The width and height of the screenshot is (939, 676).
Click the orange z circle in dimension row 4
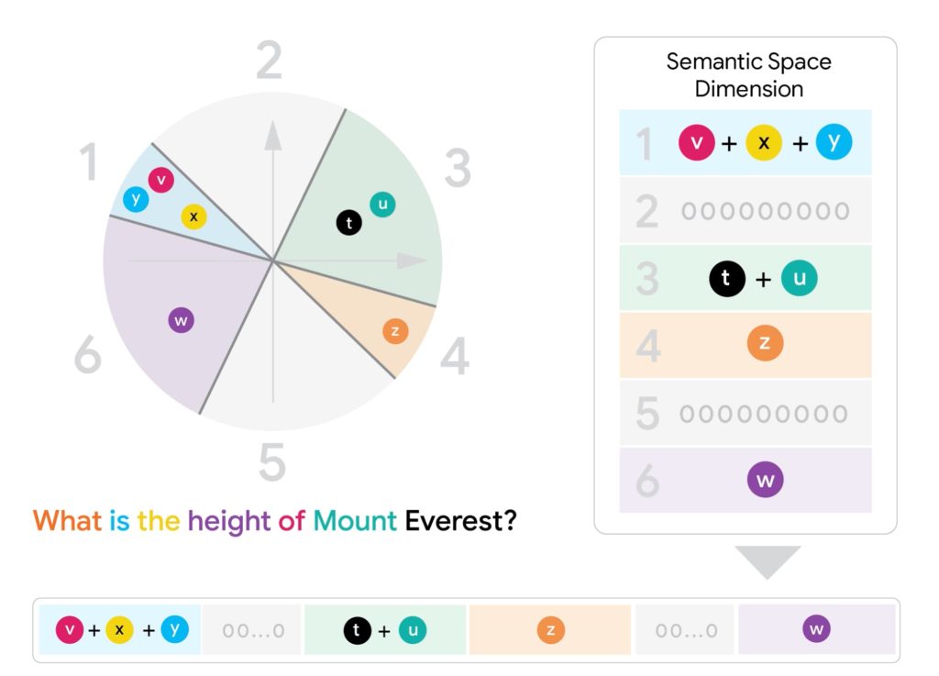click(x=766, y=343)
